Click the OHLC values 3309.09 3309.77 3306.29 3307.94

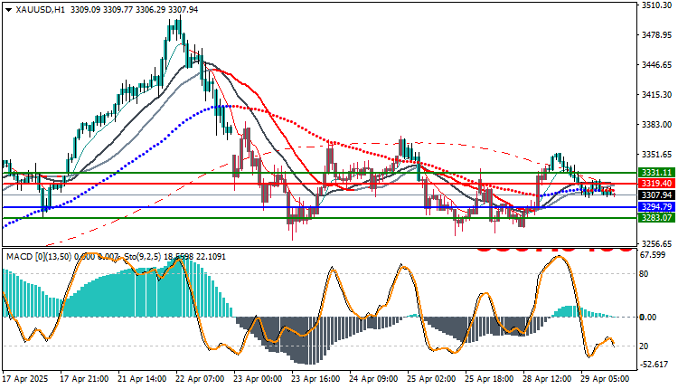[x=134, y=10]
